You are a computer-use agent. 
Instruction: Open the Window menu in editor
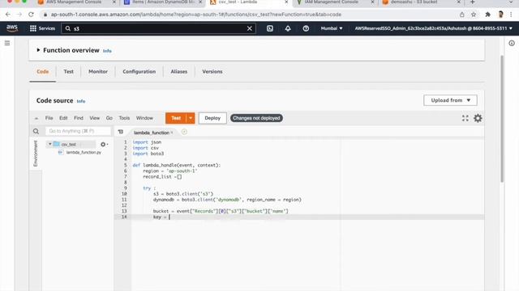tap(144, 118)
